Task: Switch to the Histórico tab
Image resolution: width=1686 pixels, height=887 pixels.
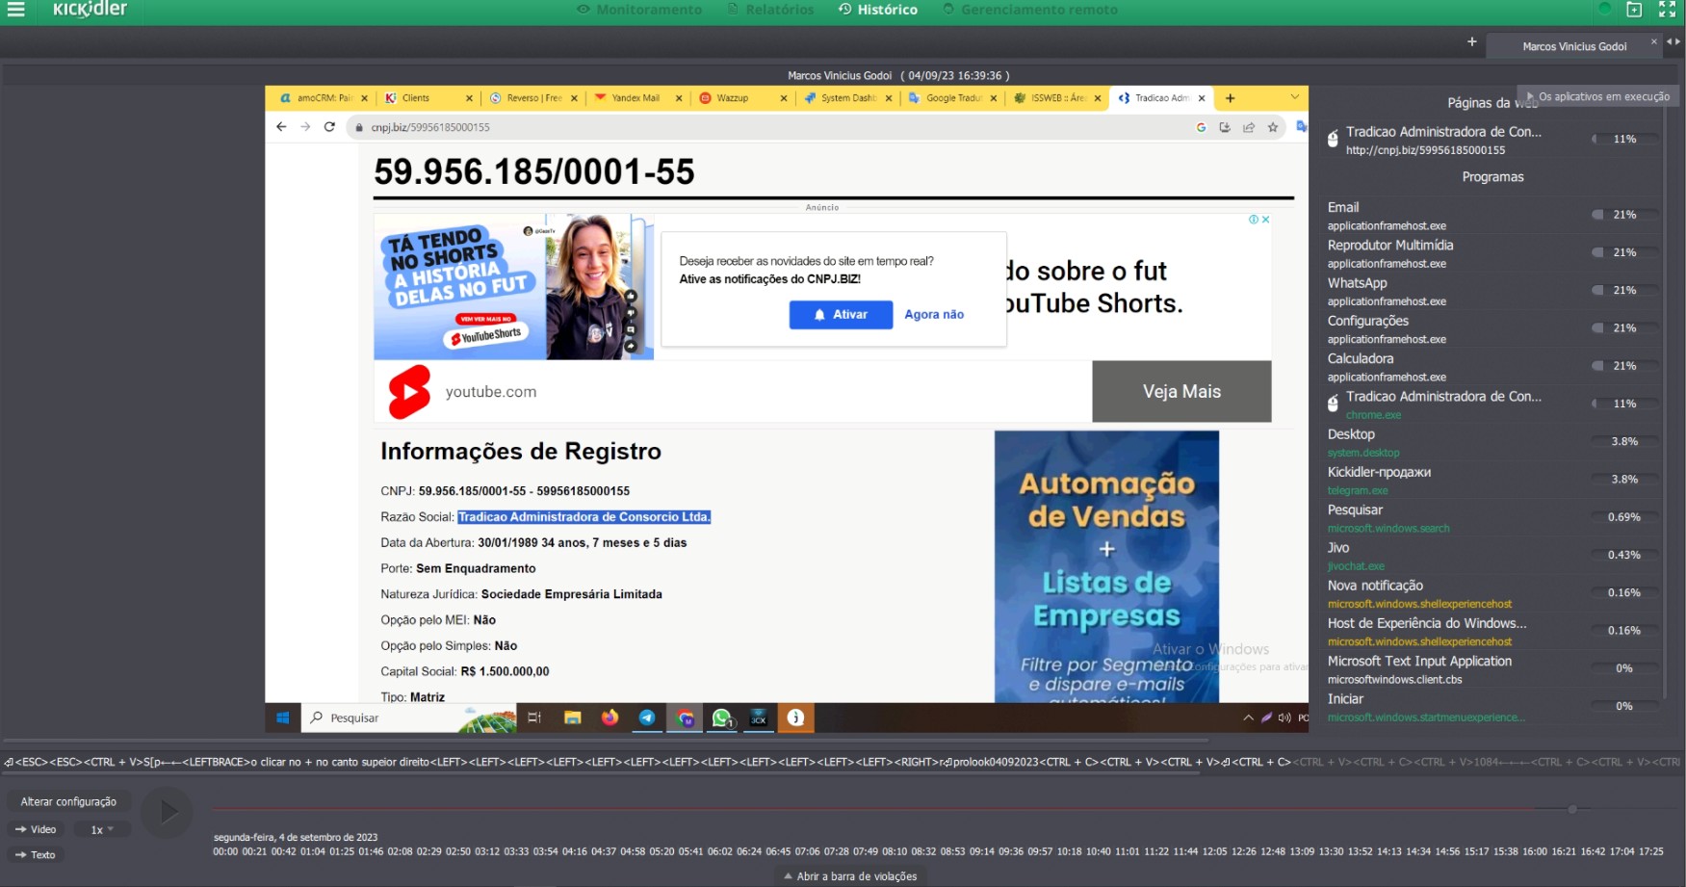Action: (x=878, y=10)
